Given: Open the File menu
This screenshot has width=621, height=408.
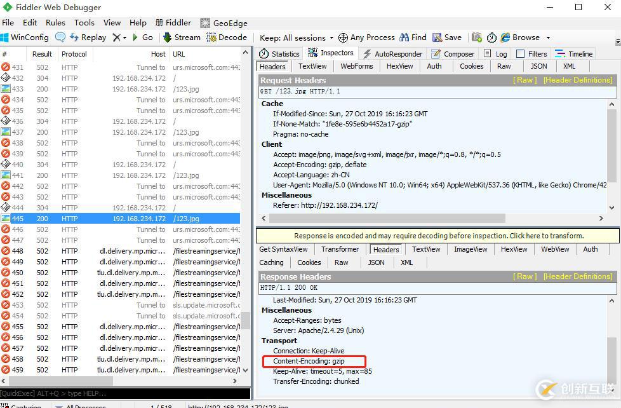Looking at the screenshot, I should 8,23.
